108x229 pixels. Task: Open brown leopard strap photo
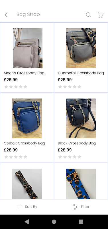27,184
